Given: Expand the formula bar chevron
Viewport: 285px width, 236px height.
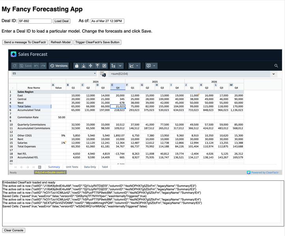Looking at the screenshot, I should (x=274, y=74).
